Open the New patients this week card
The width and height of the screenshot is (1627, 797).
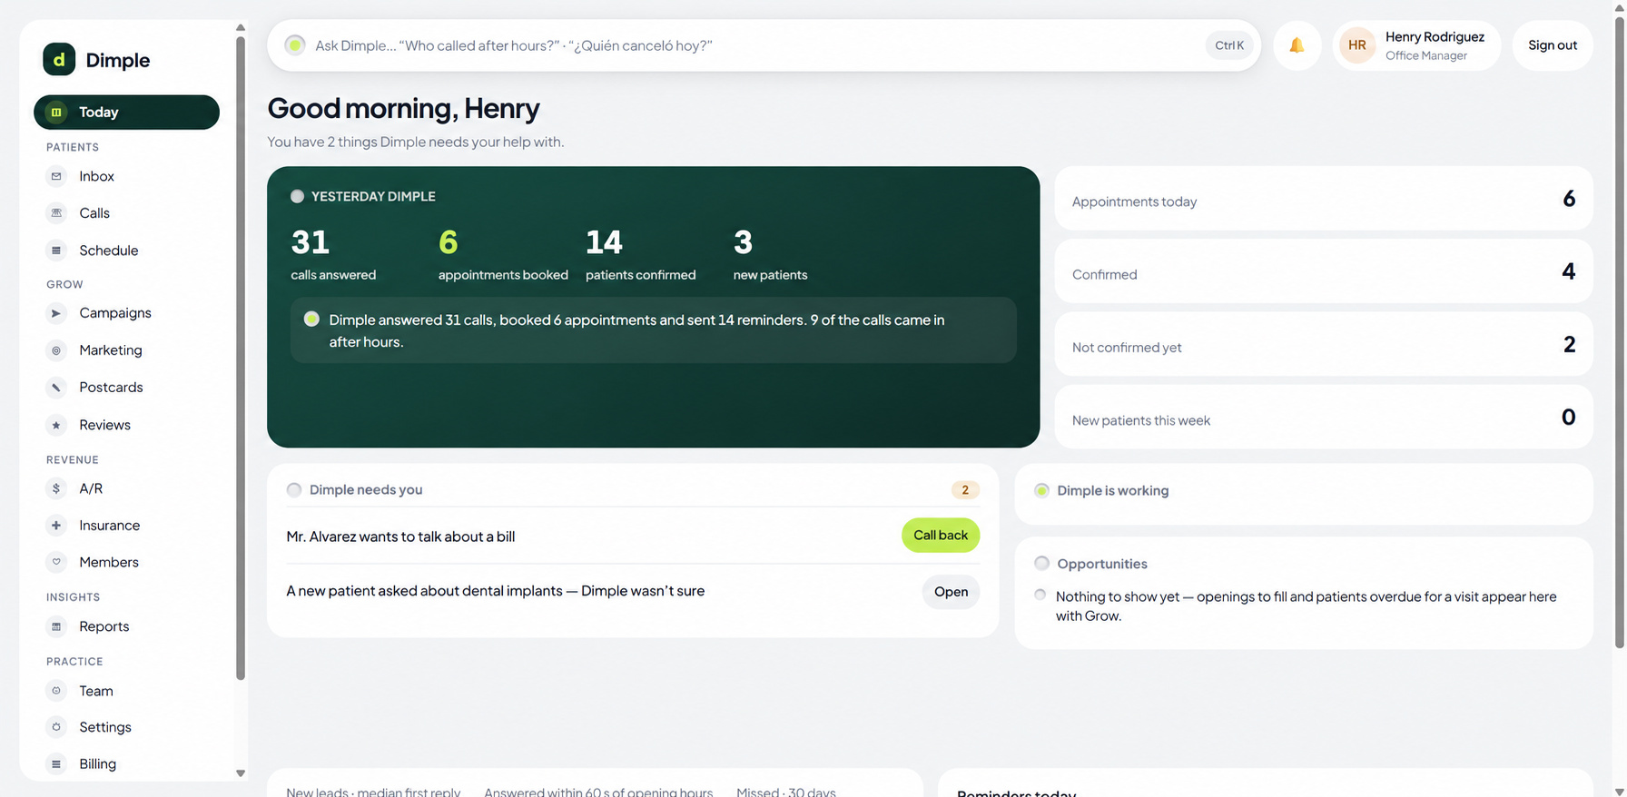(1324, 417)
